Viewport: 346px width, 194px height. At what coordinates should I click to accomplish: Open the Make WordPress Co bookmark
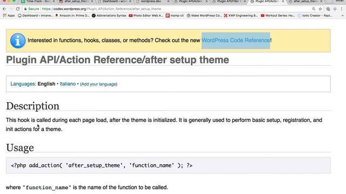tap(204, 16)
